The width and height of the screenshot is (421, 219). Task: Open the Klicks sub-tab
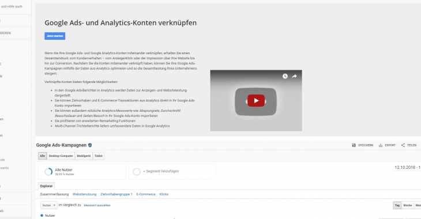click(x=164, y=194)
